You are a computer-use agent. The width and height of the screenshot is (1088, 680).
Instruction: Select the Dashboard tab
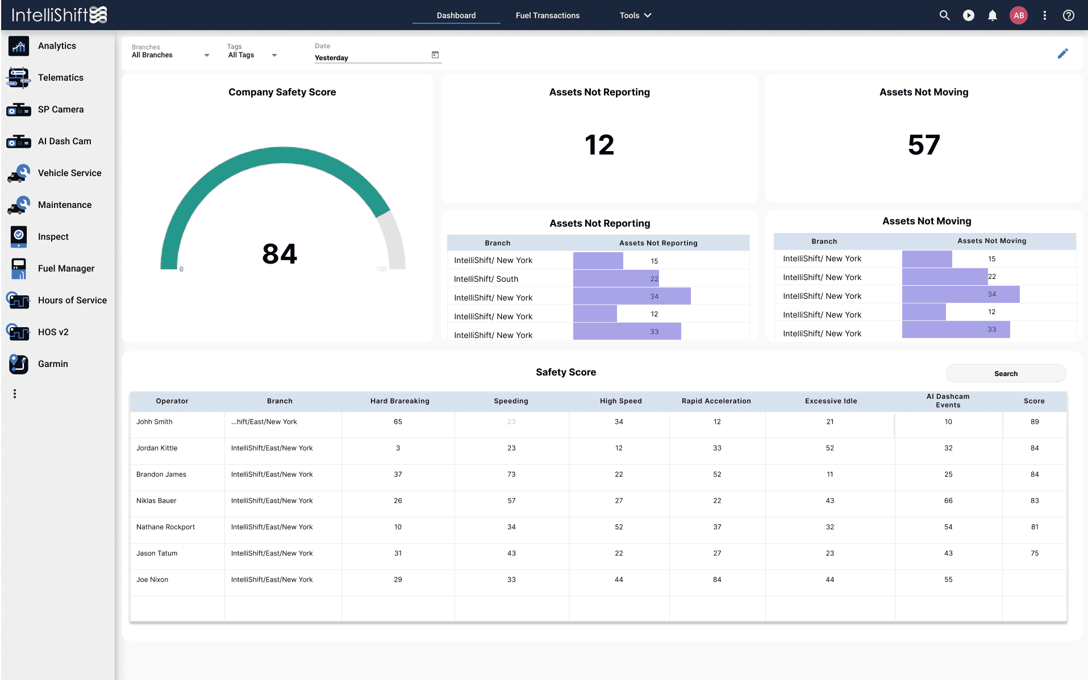[x=456, y=15]
